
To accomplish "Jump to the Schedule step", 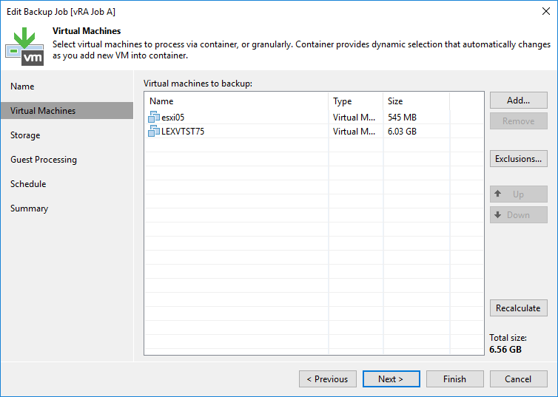I will coord(28,184).
